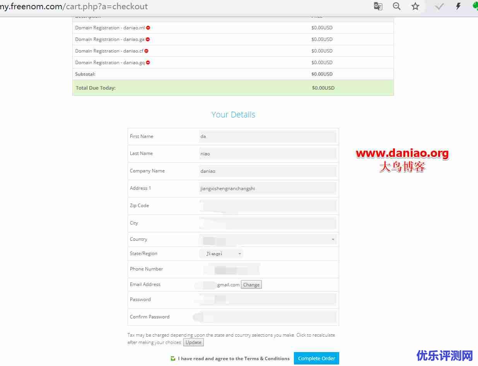478x366 pixels.
Task: Remove daniao.ga from the cart
Action: pyautogui.click(x=148, y=39)
